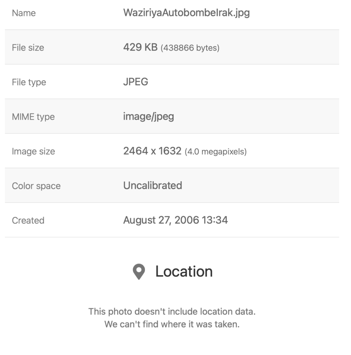Click the "doesn't include location data" message

(x=172, y=311)
